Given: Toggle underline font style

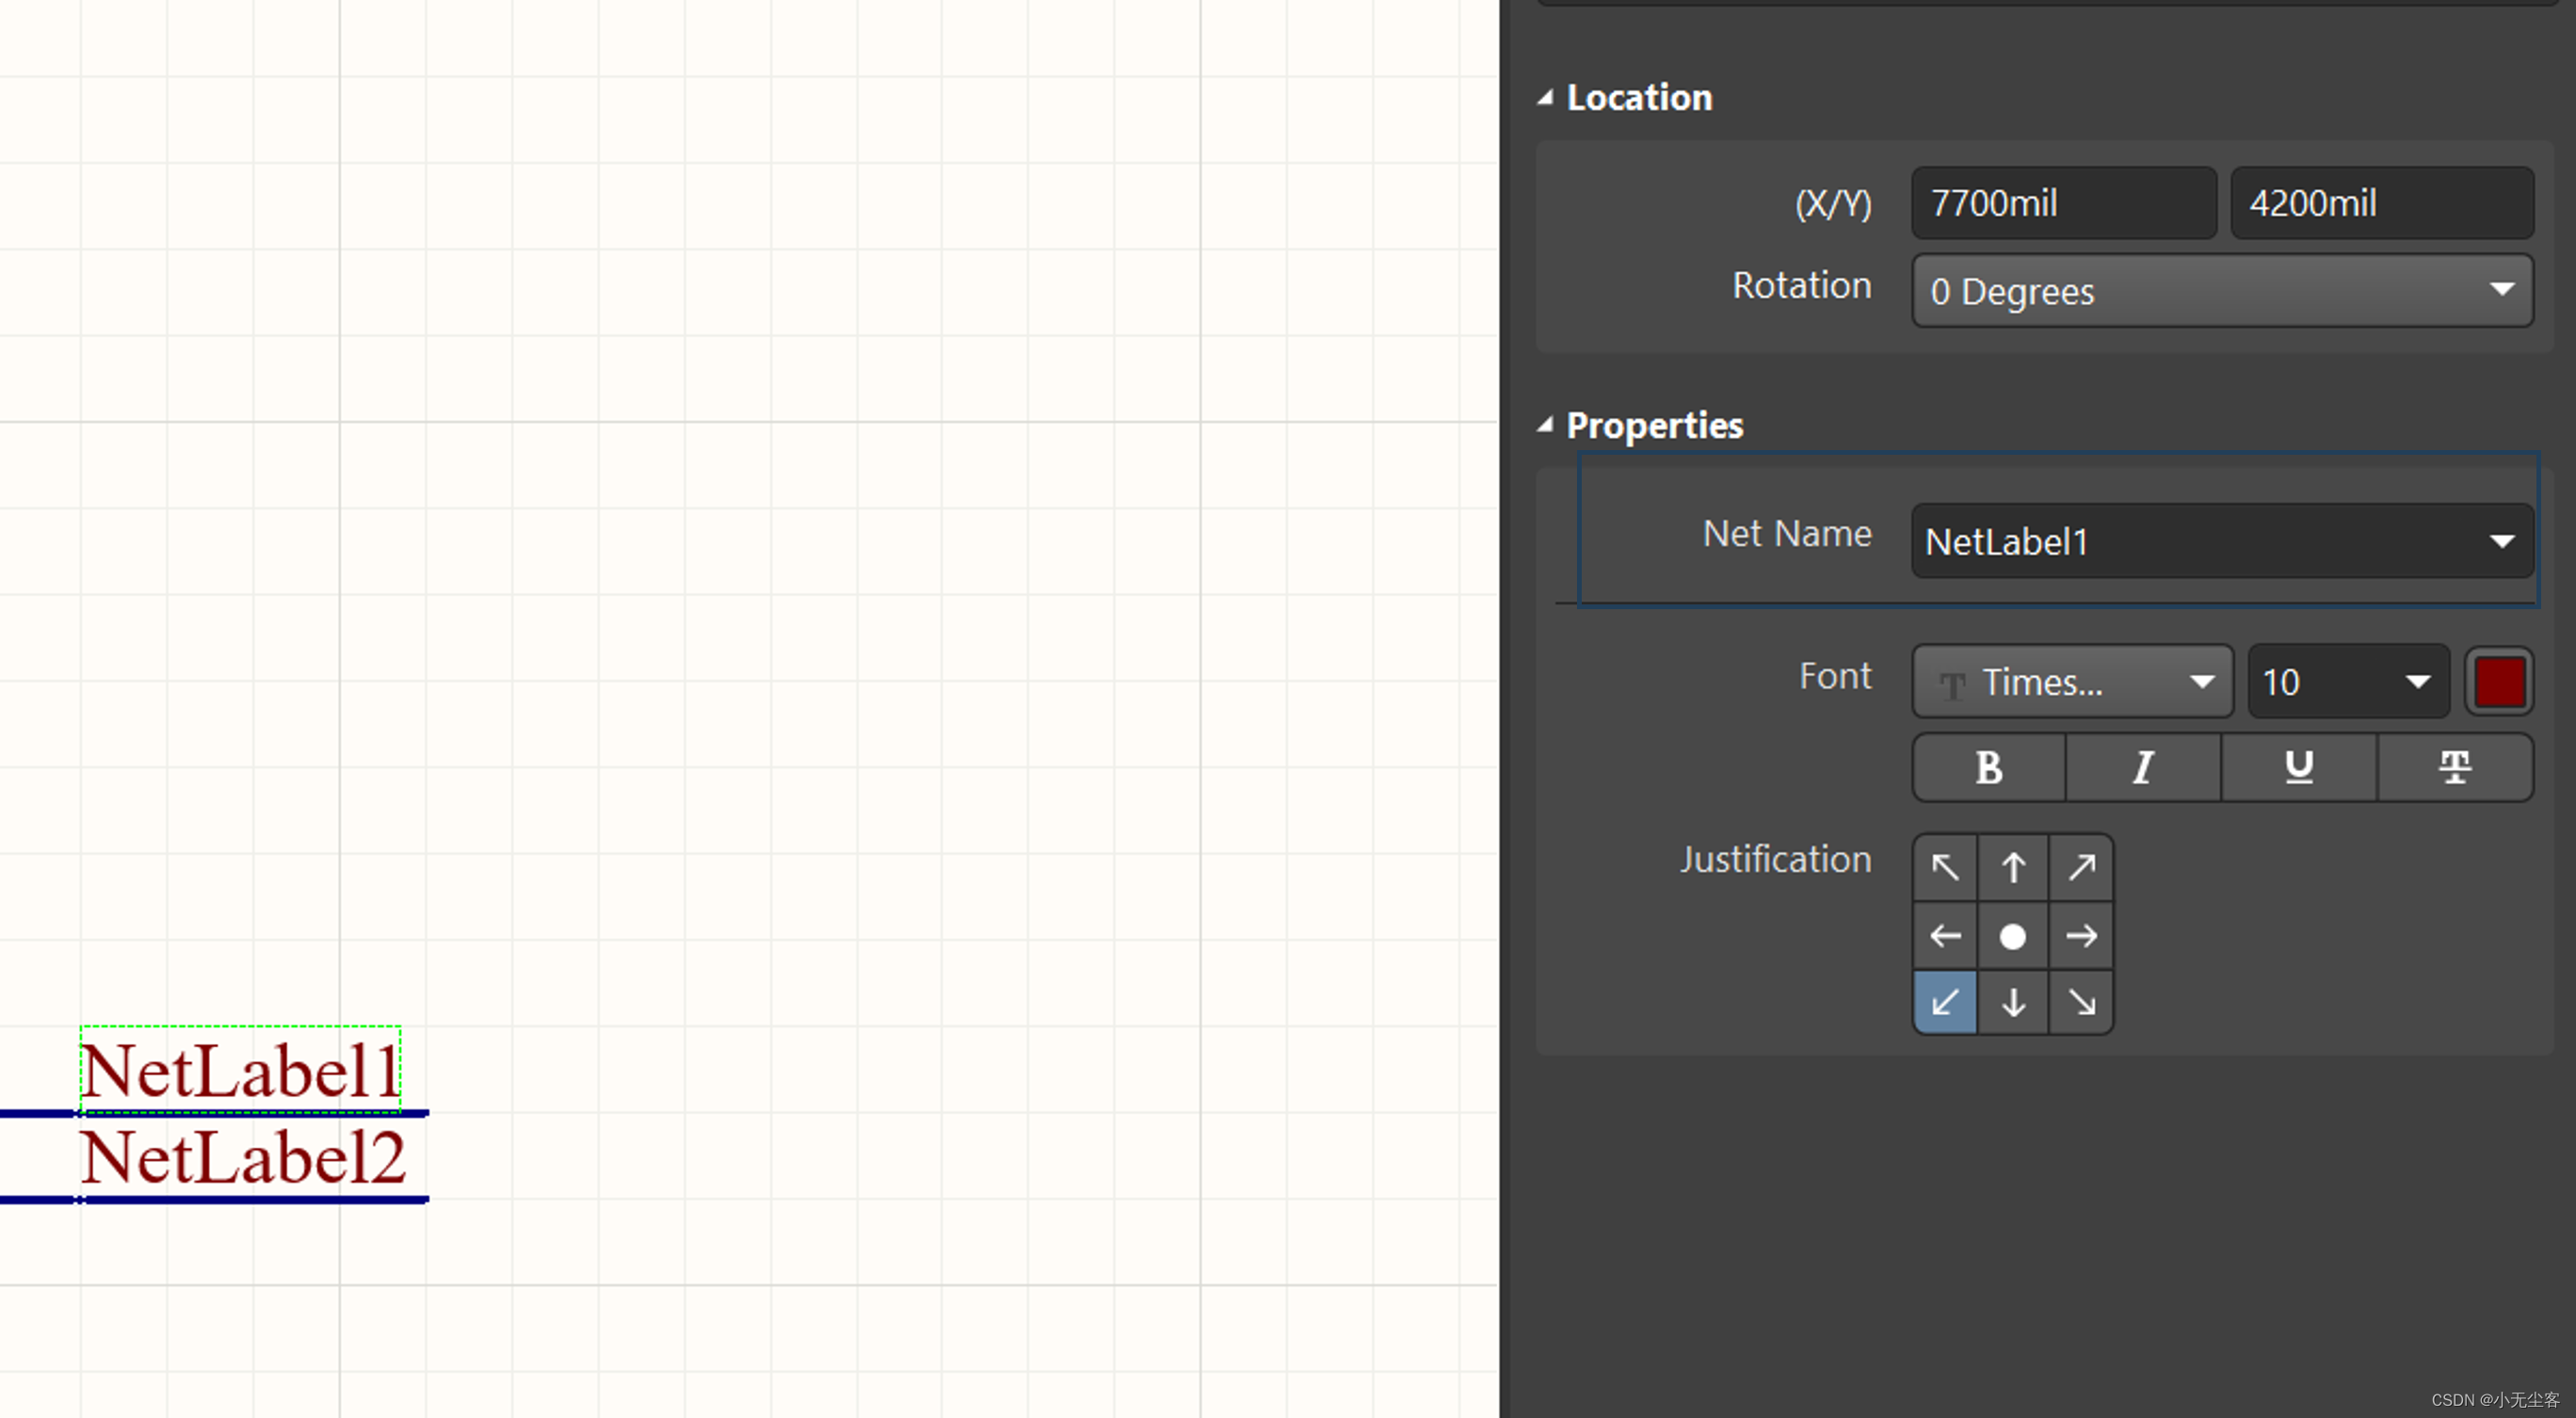Looking at the screenshot, I should click(x=2299, y=768).
